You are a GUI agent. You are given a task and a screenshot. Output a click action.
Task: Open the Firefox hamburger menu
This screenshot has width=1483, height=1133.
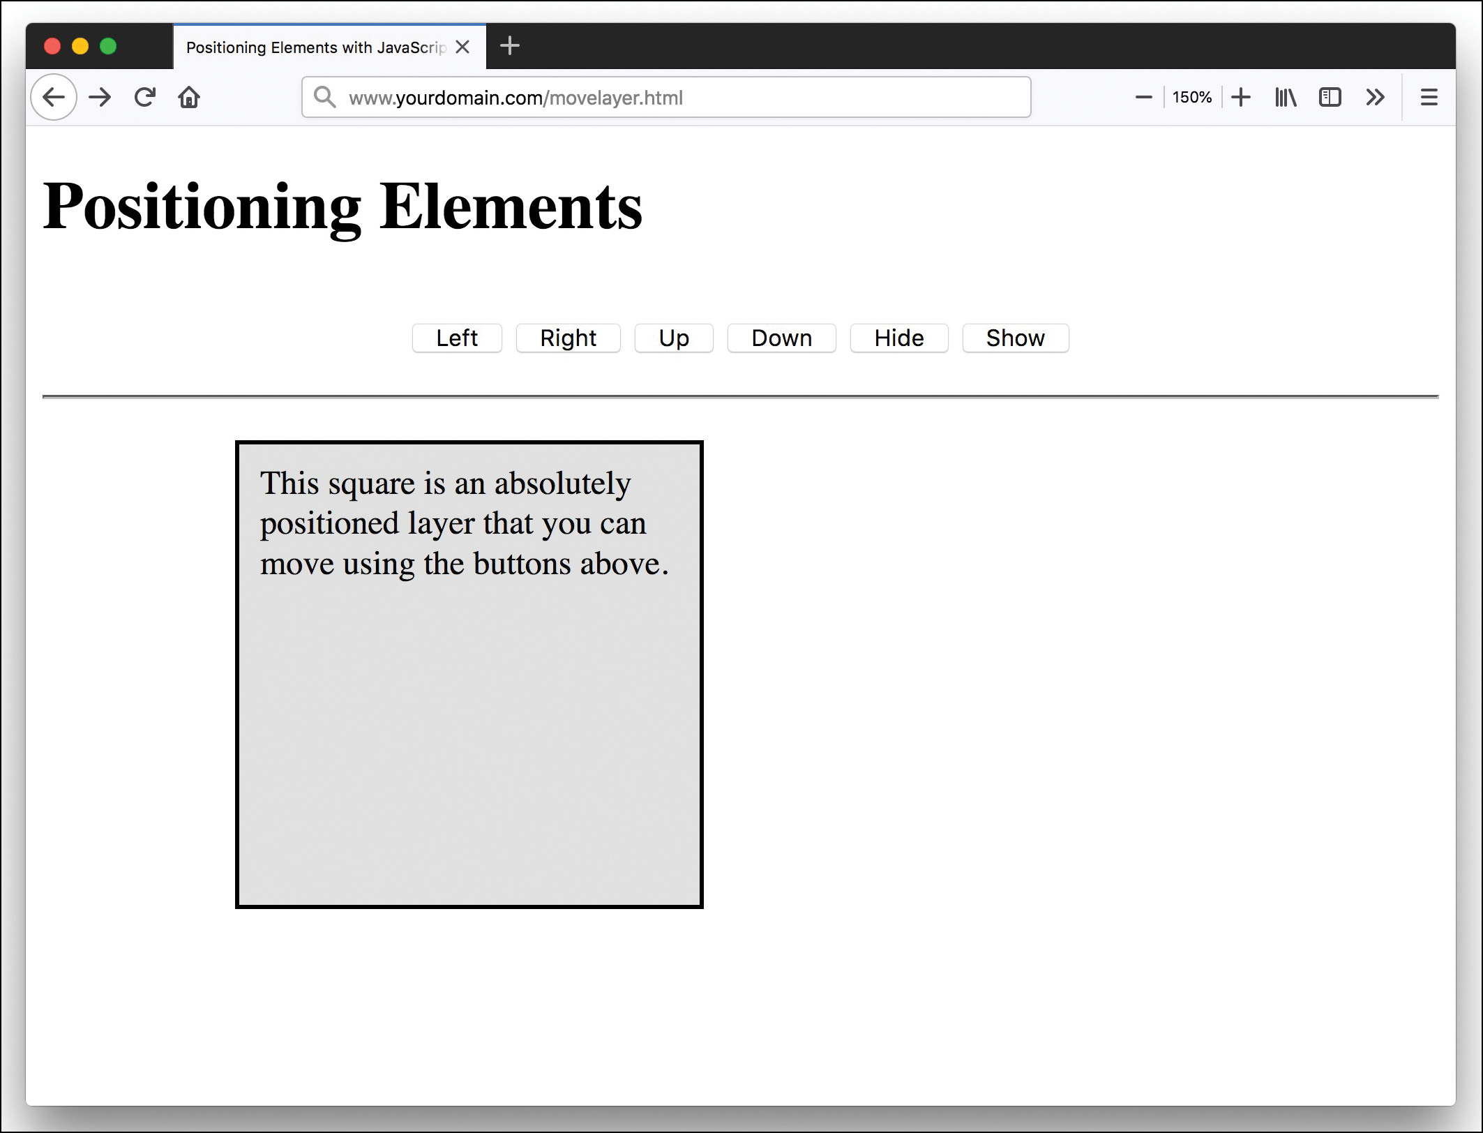click(x=1429, y=97)
